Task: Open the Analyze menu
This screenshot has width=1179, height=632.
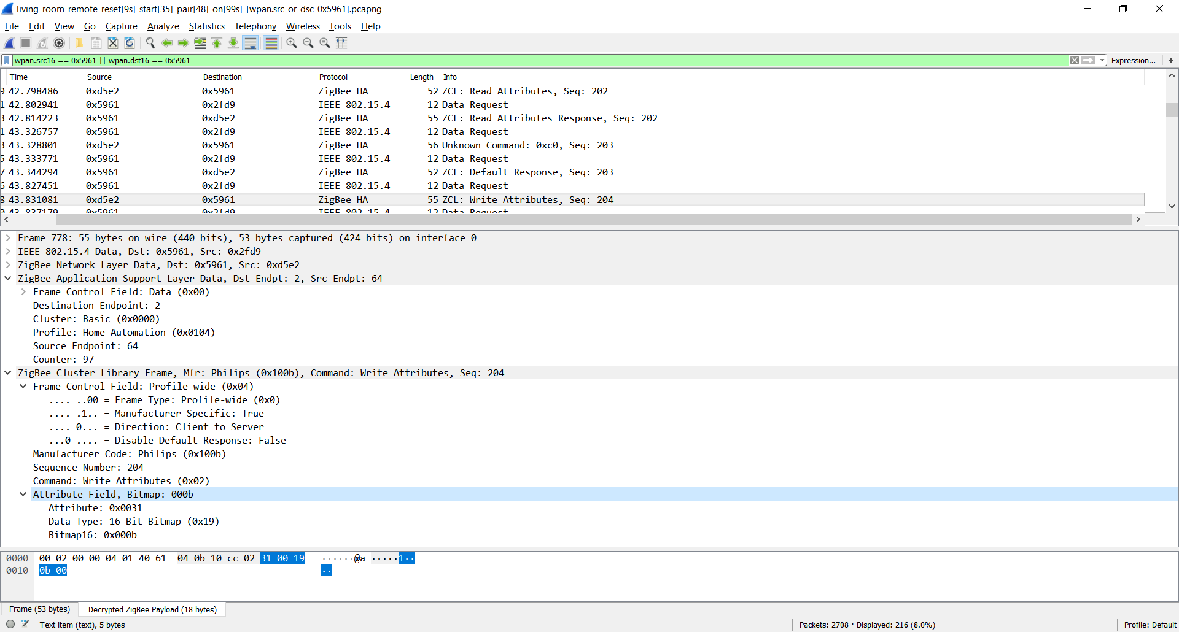Action: tap(163, 26)
